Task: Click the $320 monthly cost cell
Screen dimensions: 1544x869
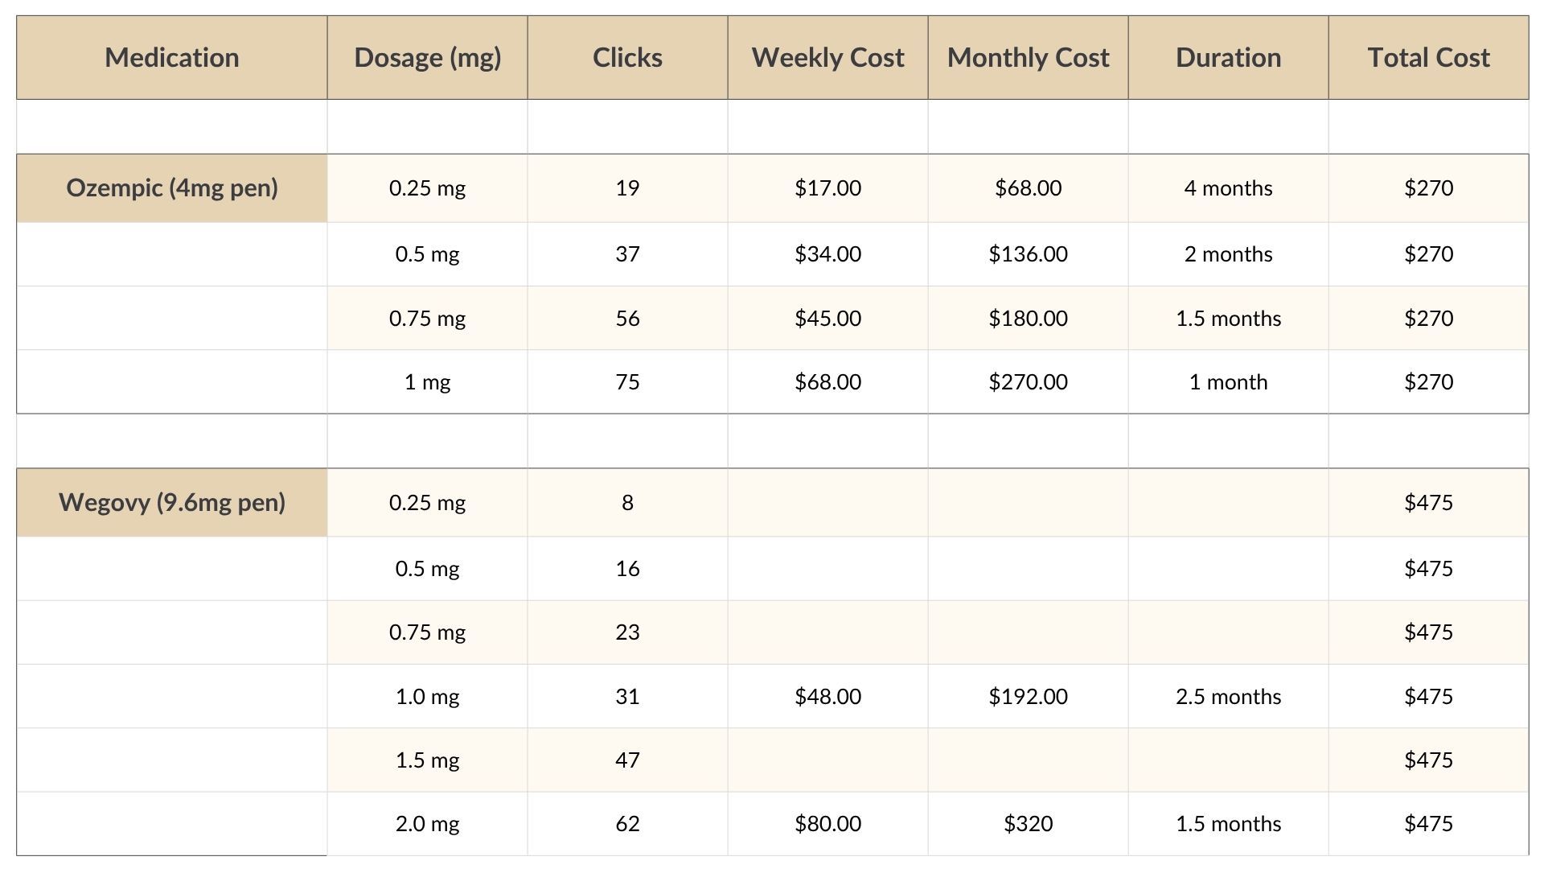Action: coord(1028,823)
